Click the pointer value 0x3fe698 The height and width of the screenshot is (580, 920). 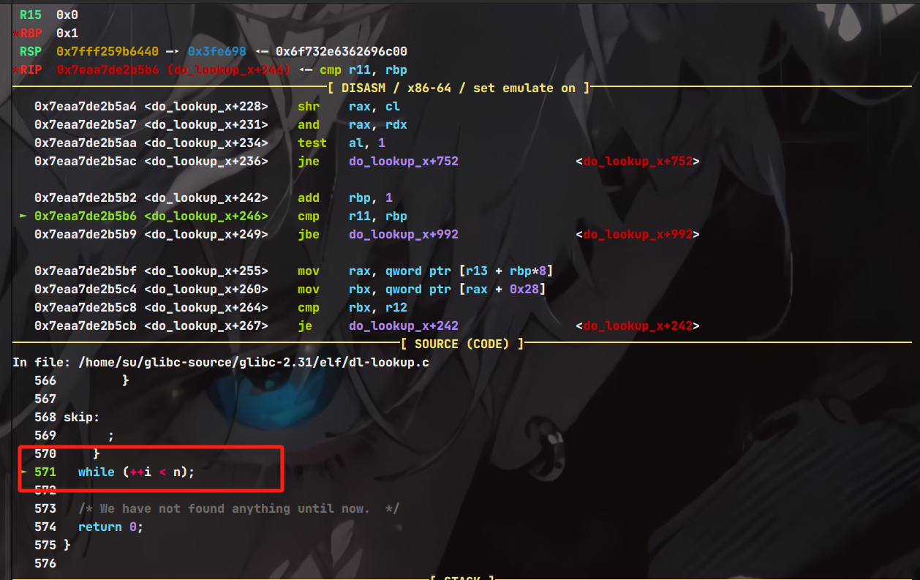point(217,51)
